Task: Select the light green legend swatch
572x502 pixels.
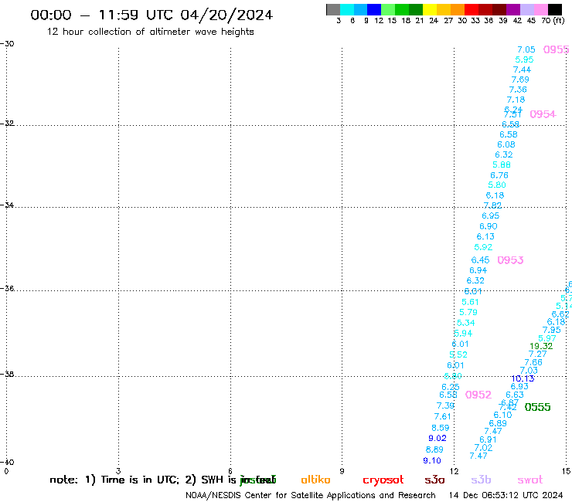Action: click(388, 9)
